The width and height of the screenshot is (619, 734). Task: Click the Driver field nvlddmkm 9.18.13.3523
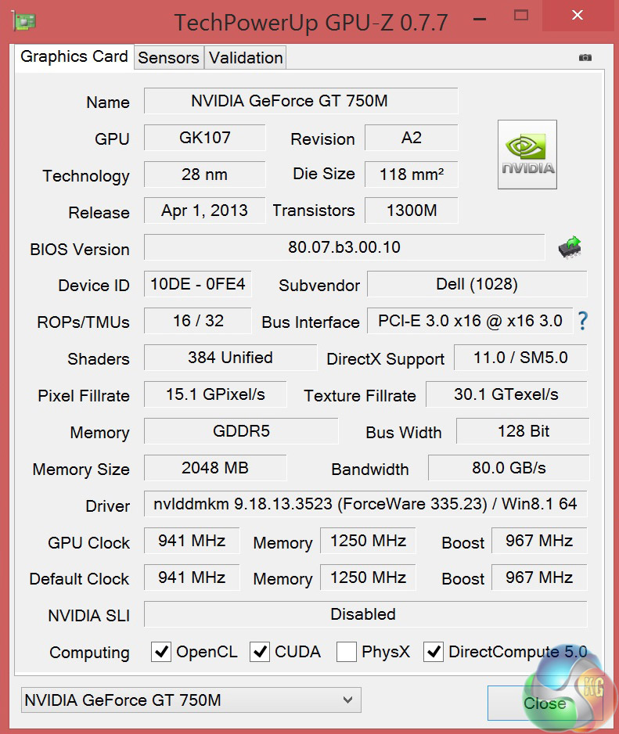(x=365, y=504)
